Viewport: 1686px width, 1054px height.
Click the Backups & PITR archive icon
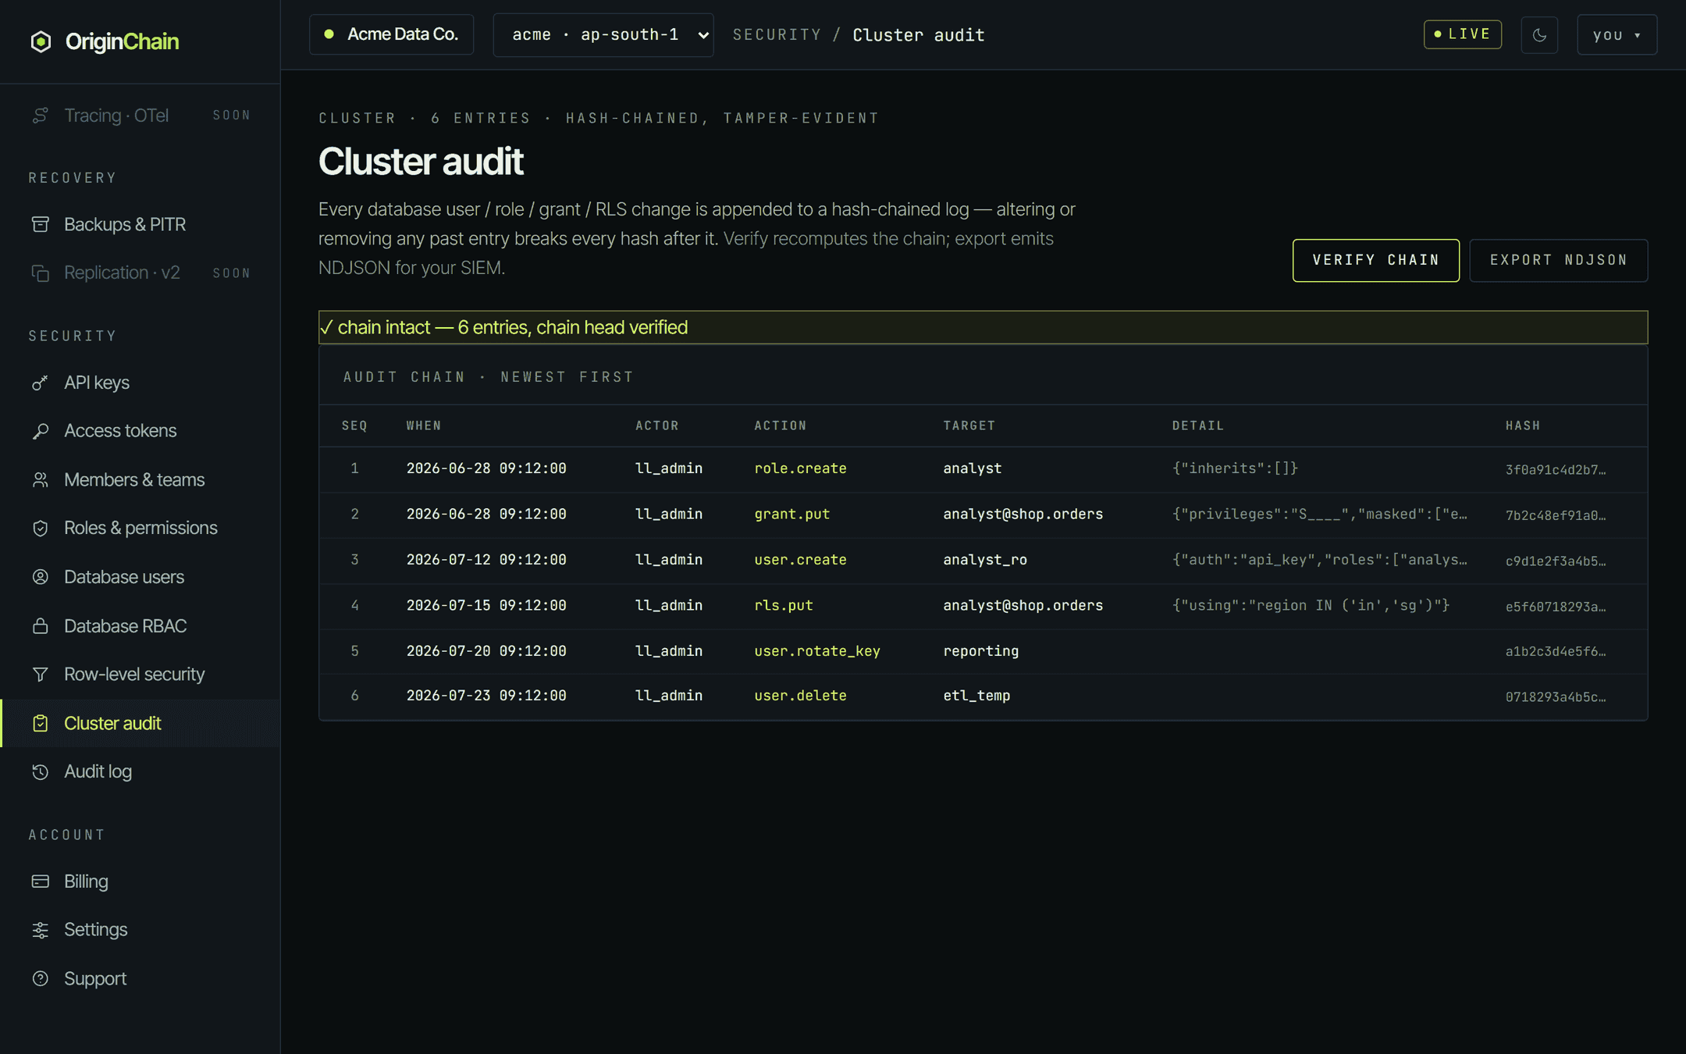[x=41, y=224]
